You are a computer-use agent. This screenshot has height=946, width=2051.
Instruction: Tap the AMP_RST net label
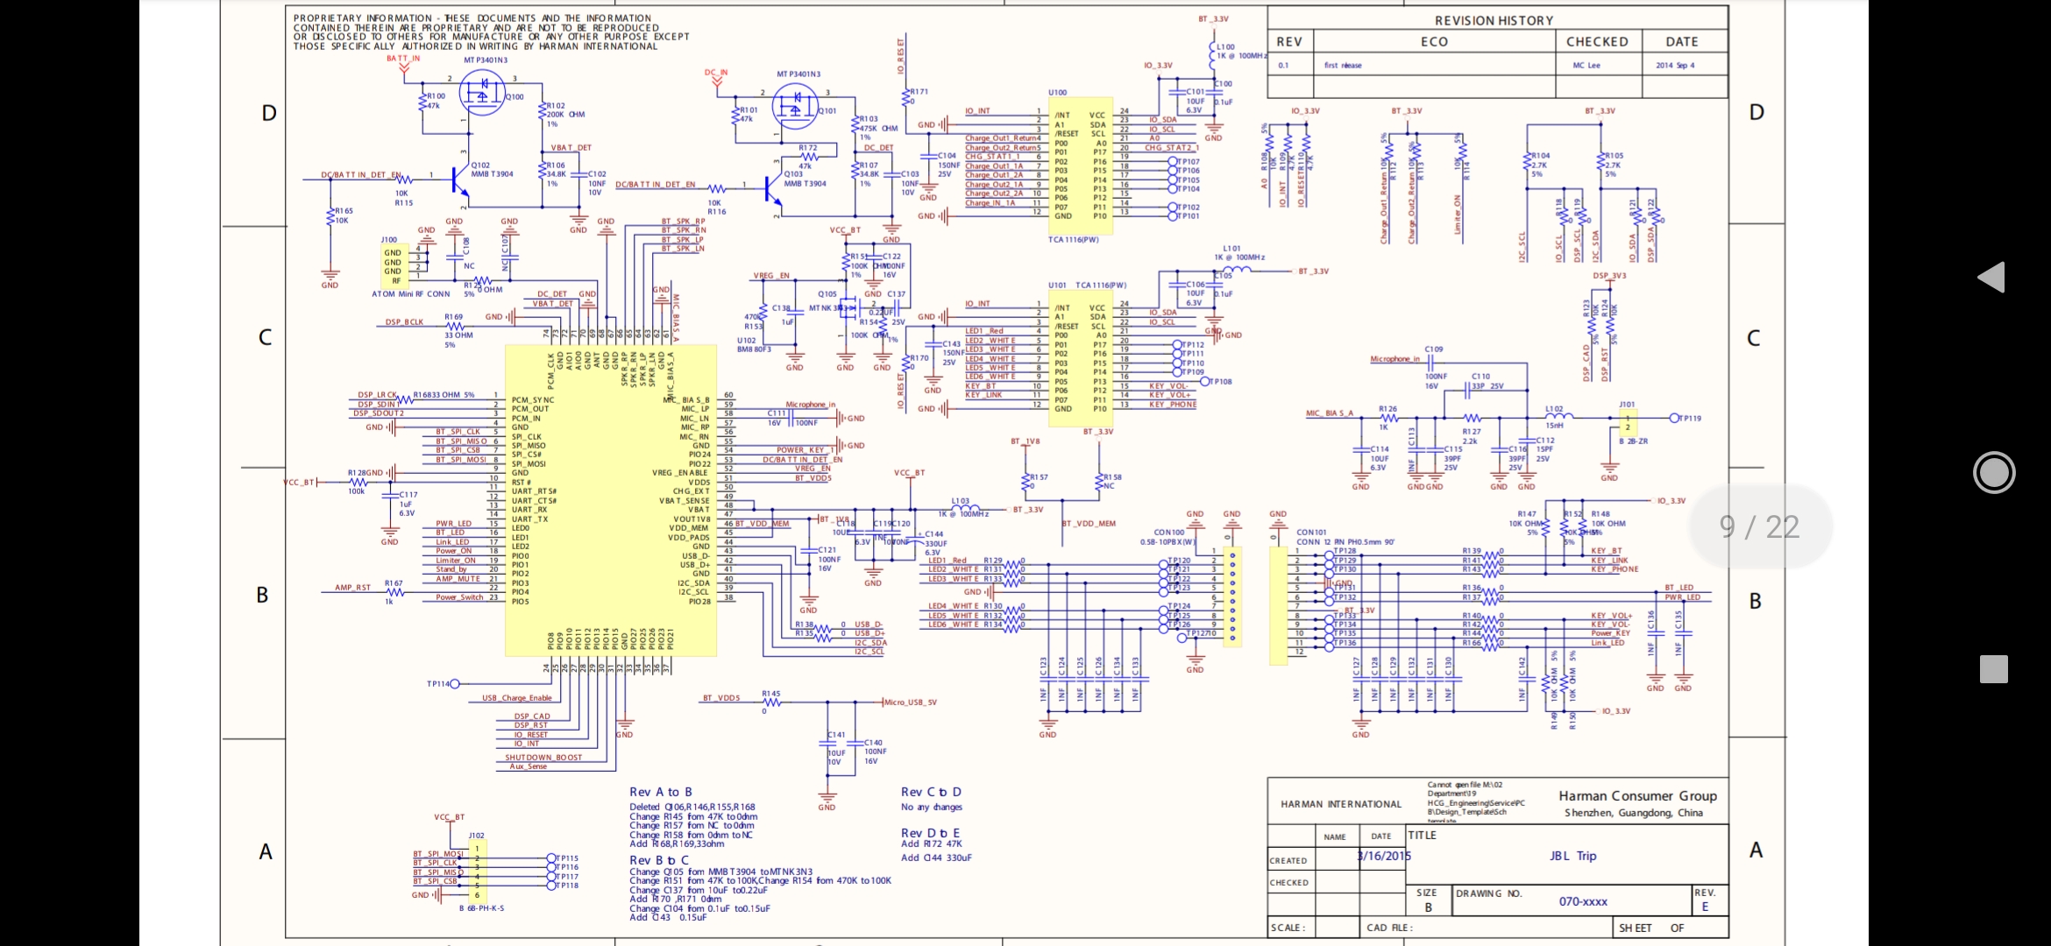tap(352, 588)
